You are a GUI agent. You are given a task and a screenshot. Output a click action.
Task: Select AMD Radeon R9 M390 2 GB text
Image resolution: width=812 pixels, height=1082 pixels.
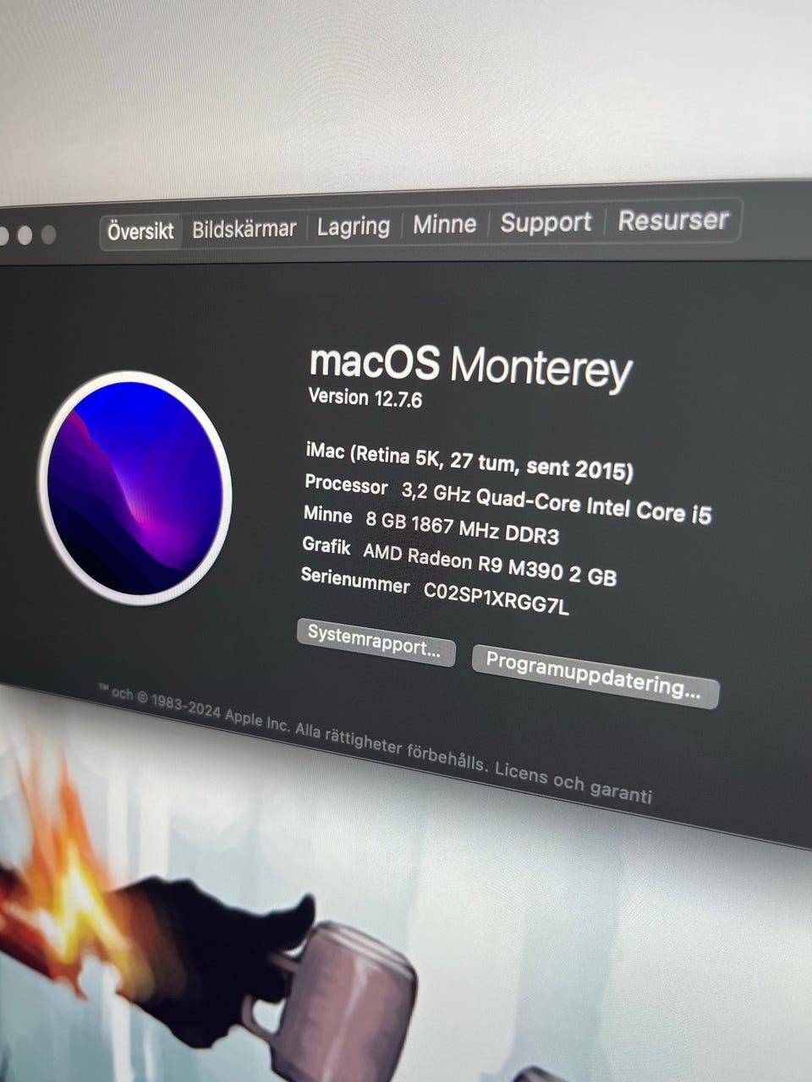[x=490, y=566]
